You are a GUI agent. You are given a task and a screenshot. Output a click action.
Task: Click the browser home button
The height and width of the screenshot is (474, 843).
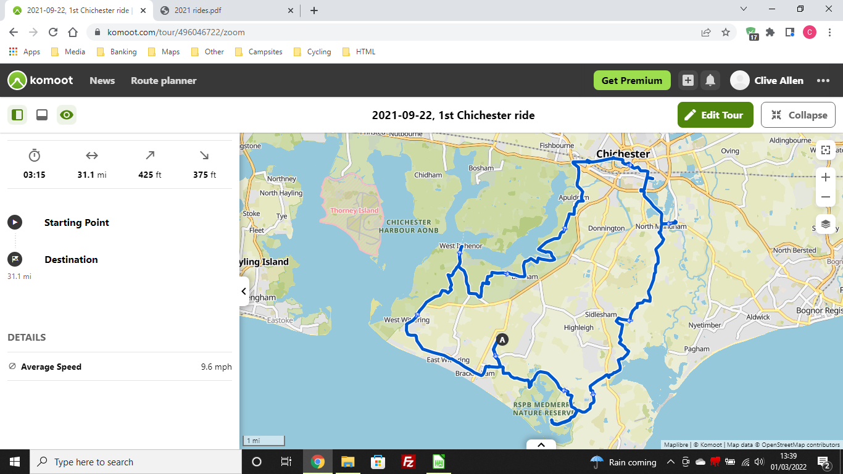coord(73,32)
